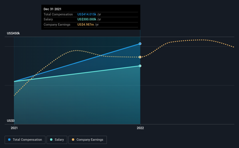Click the Dec 31 2021 tooltip date
Viewport: 239px width, 148px height.
(52, 9)
